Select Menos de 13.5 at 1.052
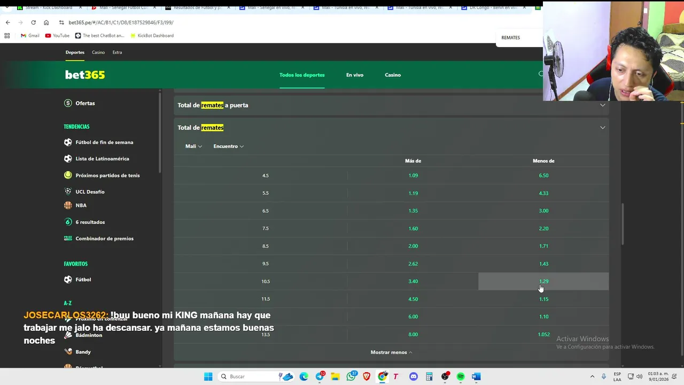Image resolution: width=684 pixels, height=385 pixels. coord(543,334)
